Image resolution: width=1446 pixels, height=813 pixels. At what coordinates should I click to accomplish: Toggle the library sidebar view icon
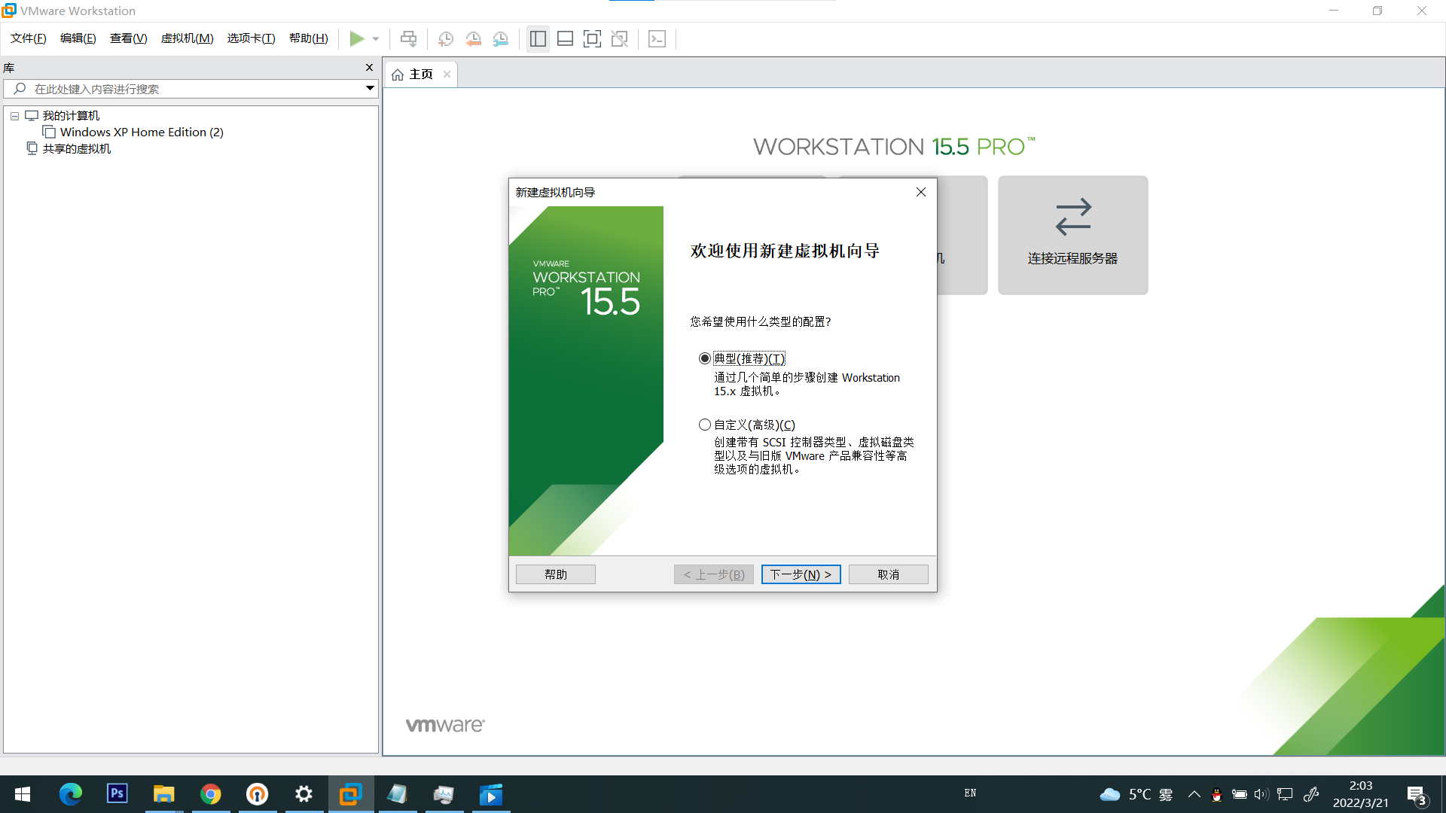tap(538, 38)
